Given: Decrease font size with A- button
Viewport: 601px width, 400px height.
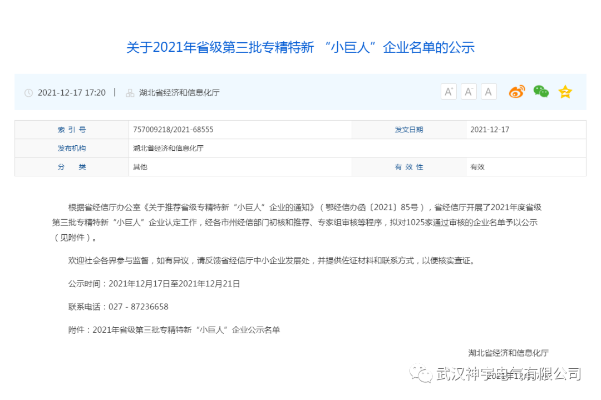Looking at the screenshot, I should 469,92.
